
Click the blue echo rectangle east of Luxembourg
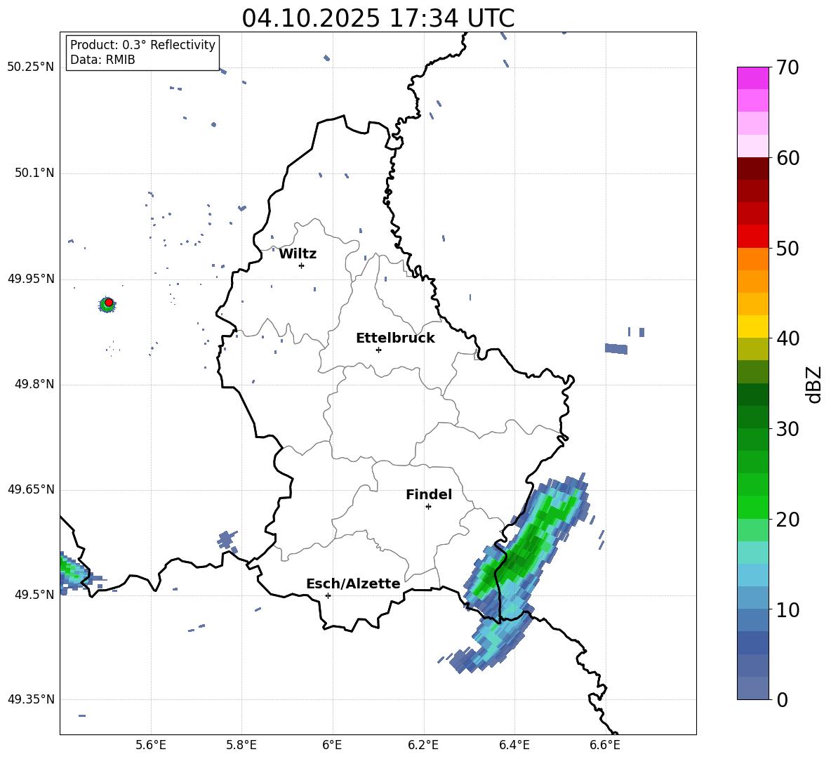(x=616, y=349)
